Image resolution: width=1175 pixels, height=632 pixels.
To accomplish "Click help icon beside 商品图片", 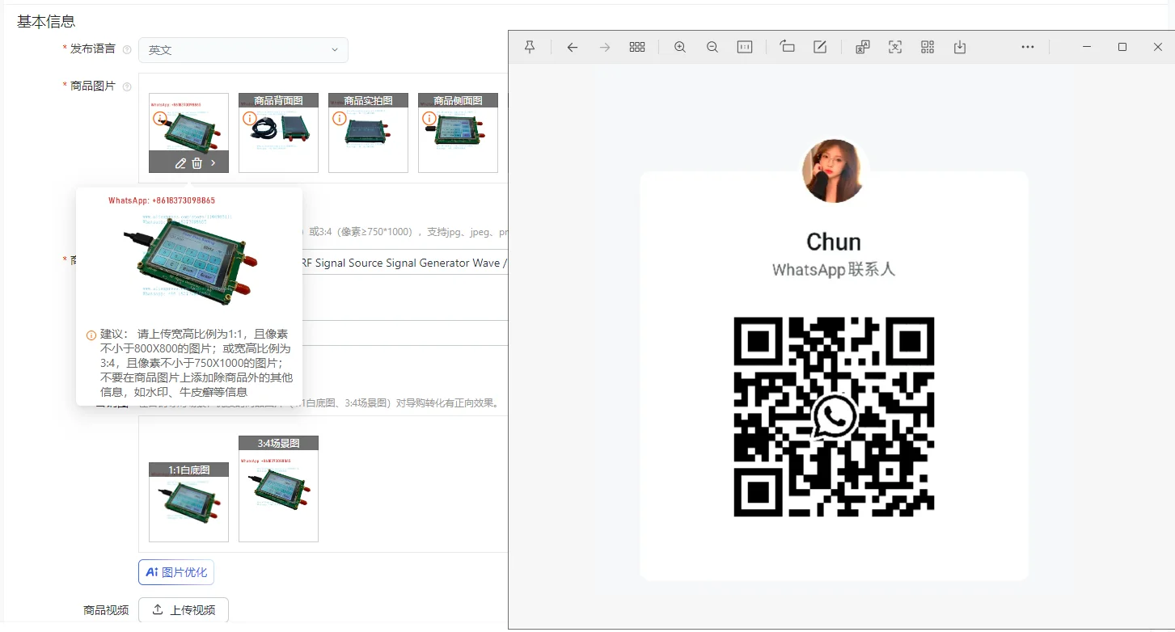I will [127, 86].
